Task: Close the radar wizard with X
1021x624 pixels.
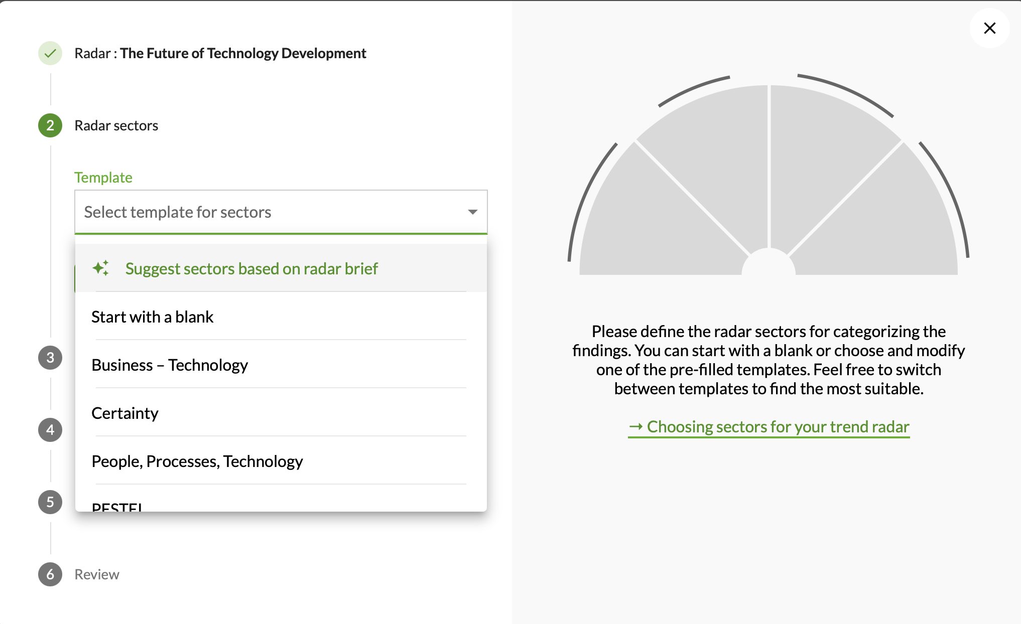Action: (x=989, y=28)
